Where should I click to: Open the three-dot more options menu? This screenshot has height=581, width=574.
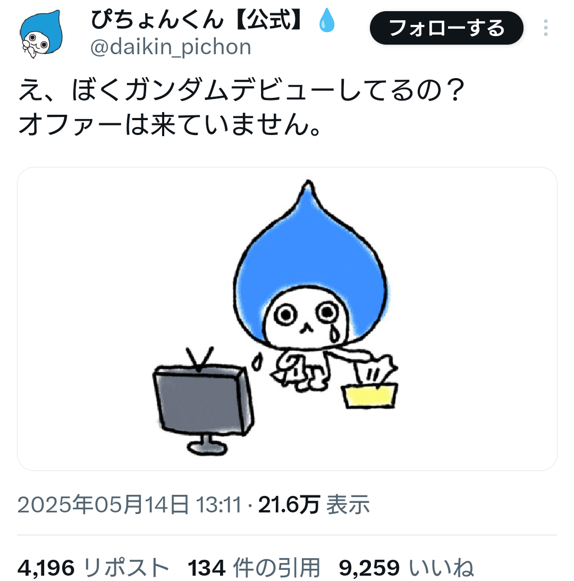[x=545, y=28]
